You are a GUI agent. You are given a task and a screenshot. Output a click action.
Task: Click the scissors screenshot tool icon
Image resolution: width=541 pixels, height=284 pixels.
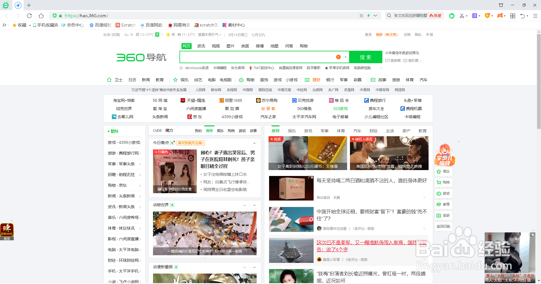pyautogui.click(x=462, y=16)
